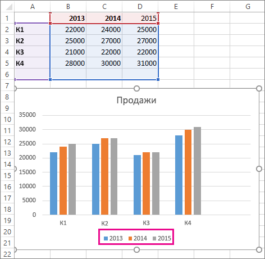The width and height of the screenshot is (265, 259).
Task: Select row 5 header
Action: click(x=7, y=63)
